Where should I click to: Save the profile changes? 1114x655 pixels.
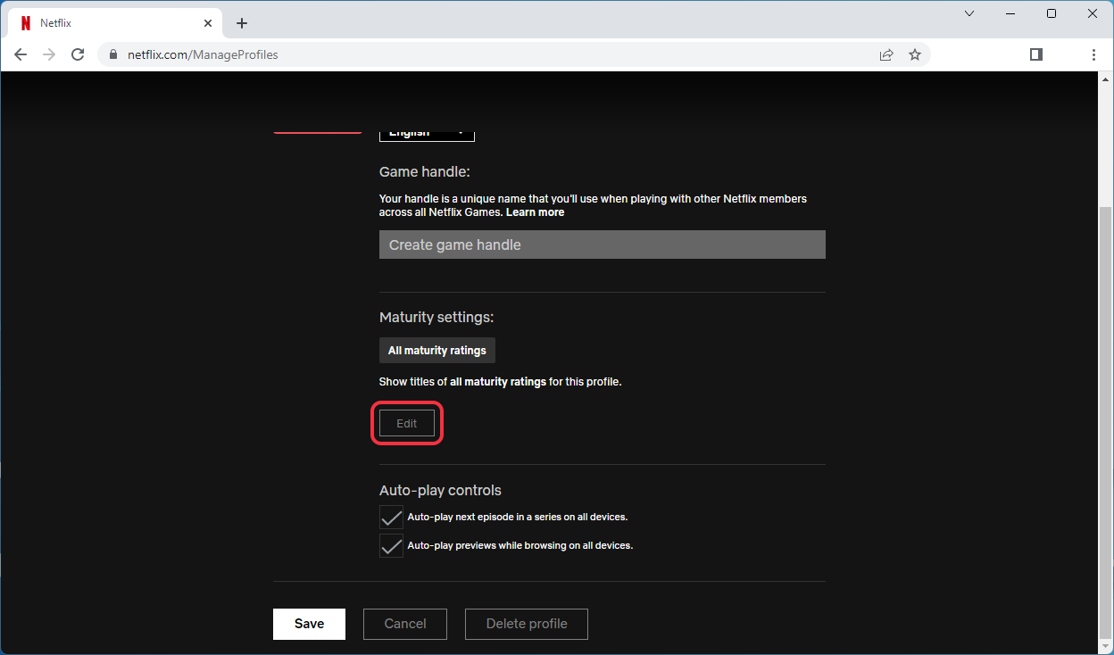309,624
